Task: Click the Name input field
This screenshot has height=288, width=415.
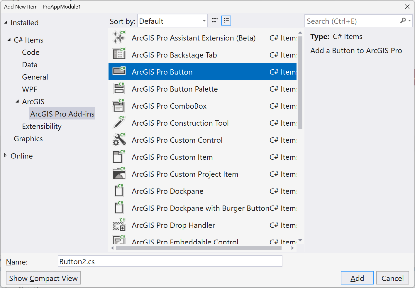Action: pos(170,261)
